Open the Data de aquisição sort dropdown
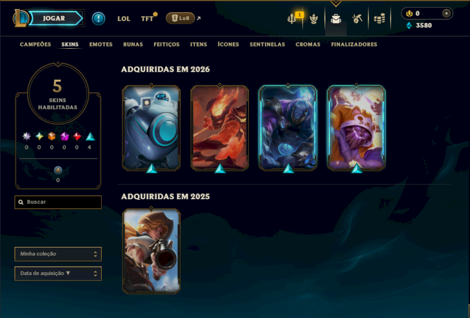The height and width of the screenshot is (318, 470). [x=58, y=273]
